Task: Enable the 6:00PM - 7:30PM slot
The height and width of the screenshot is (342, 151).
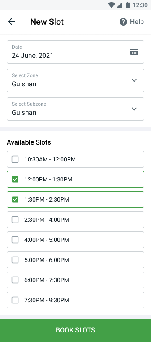Action: 15,280
